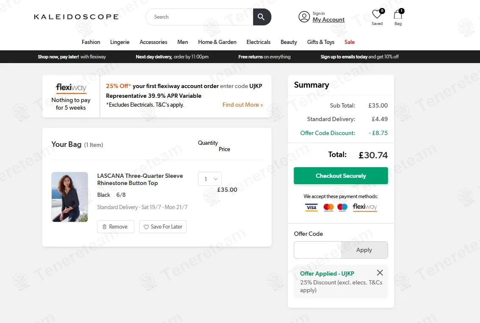Expand the quantity dropdown for the item
The height and width of the screenshot is (323, 480).
click(x=209, y=179)
